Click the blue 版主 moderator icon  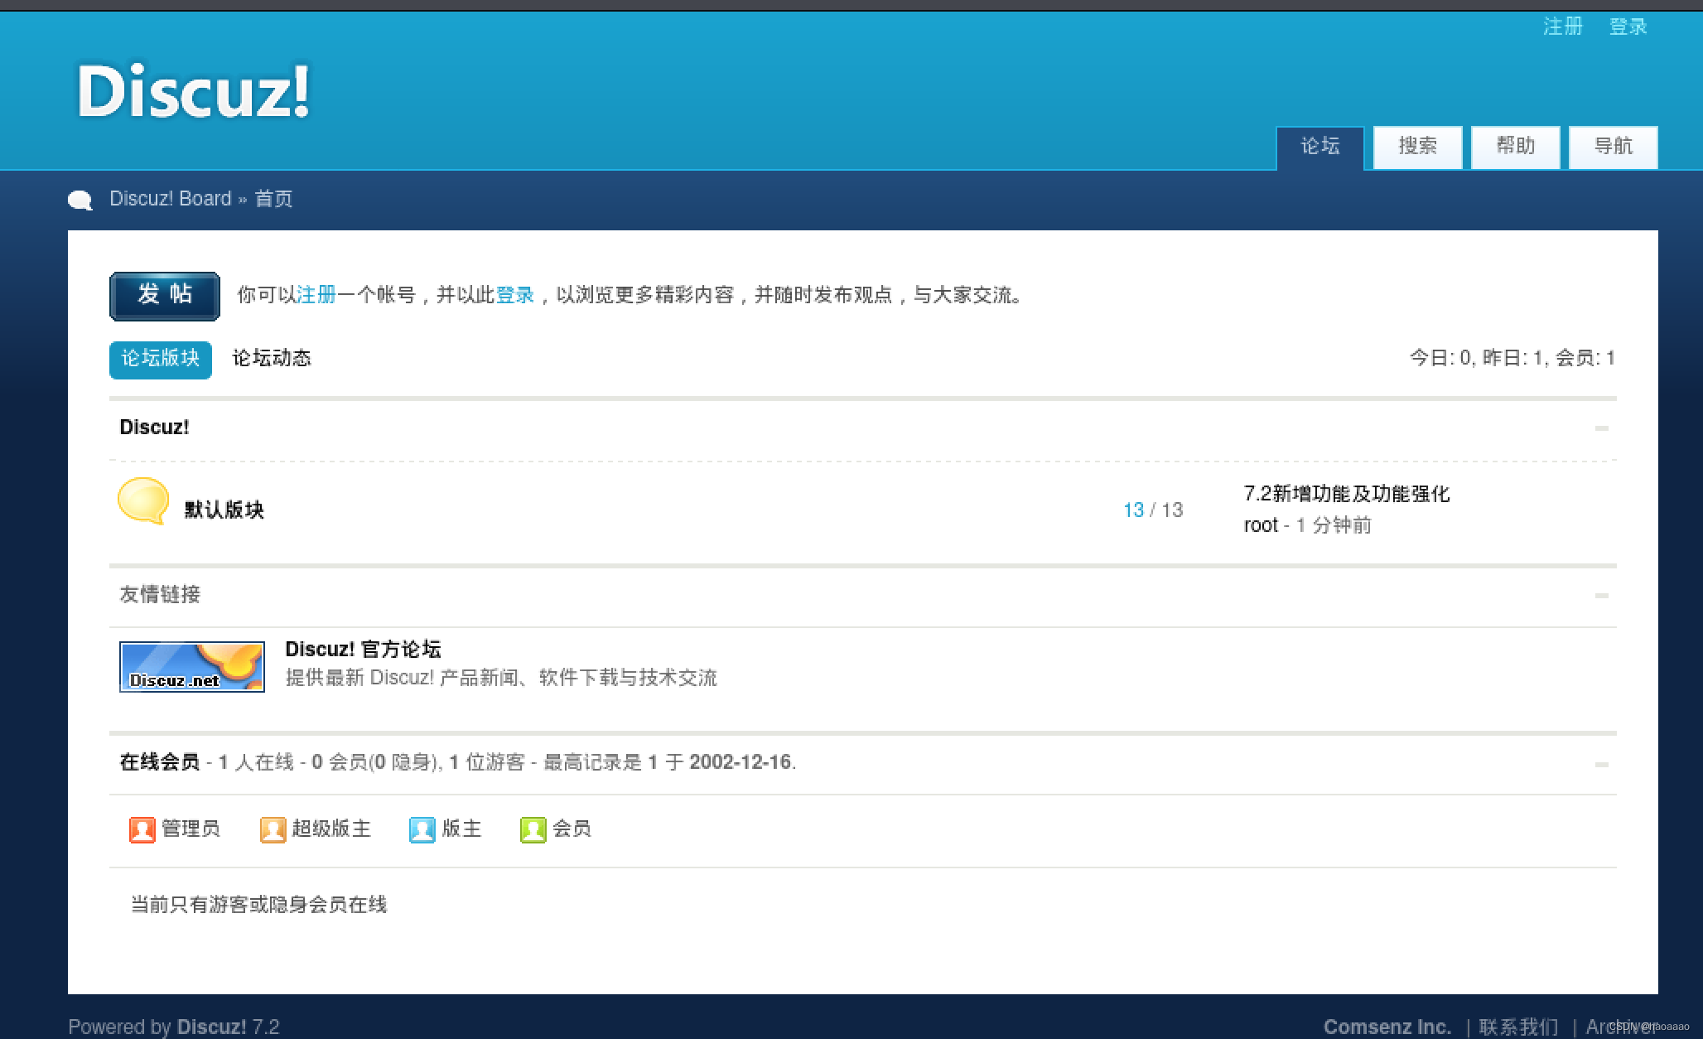(422, 829)
